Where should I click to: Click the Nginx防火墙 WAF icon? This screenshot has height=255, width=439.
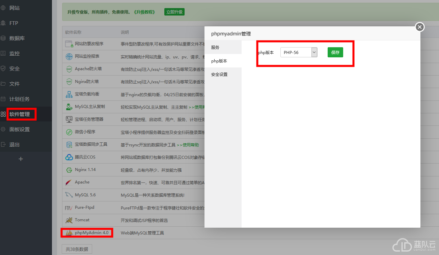coord(69,82)
